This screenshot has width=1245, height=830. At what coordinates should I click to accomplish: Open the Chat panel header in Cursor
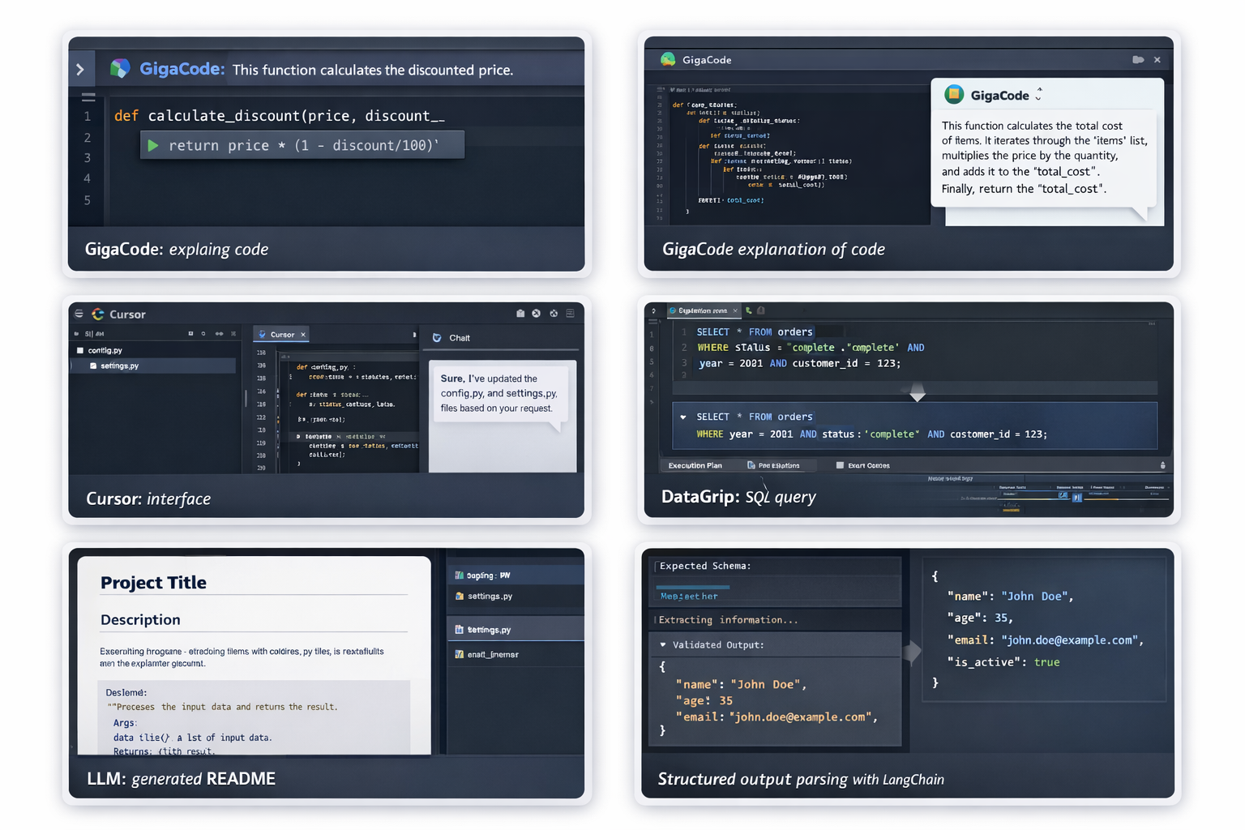pos(460,338)
